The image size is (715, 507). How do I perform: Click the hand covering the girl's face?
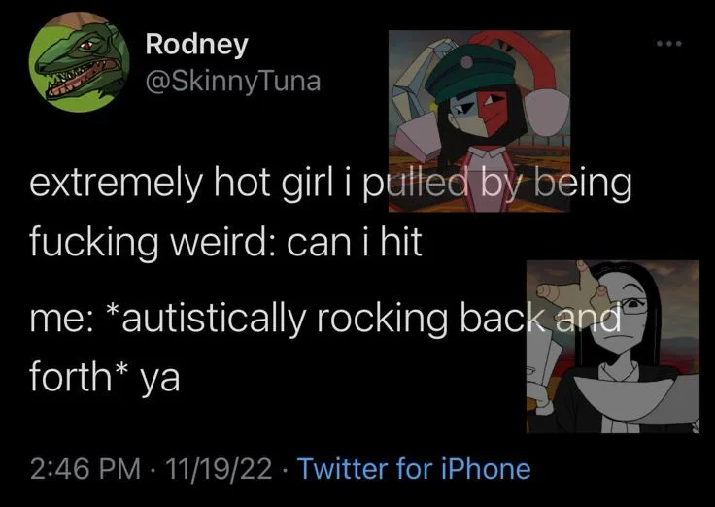click(x=574, y=290)
